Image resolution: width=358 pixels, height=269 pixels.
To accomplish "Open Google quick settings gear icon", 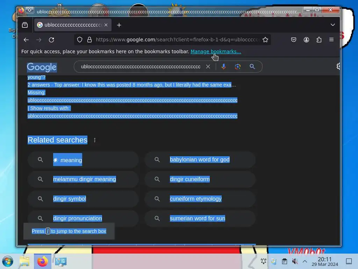I will pos(338,66).
